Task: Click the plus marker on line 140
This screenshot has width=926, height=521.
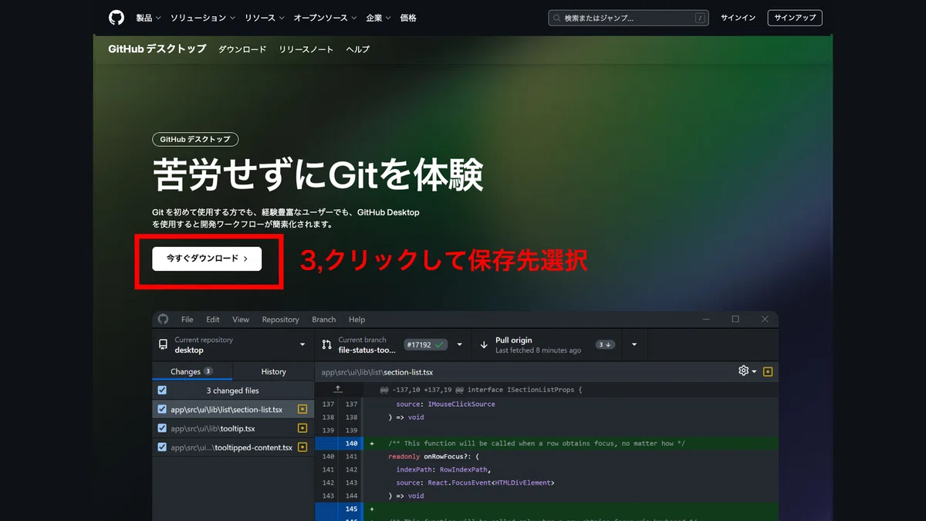Action: pos(372,444)
